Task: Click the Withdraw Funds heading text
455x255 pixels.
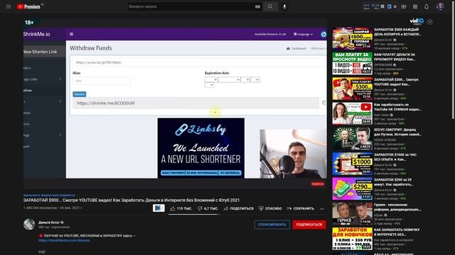Action: click(90, 48)
